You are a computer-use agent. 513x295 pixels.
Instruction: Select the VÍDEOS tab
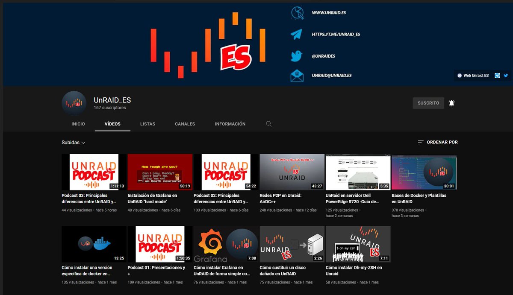tap(112, 124)
